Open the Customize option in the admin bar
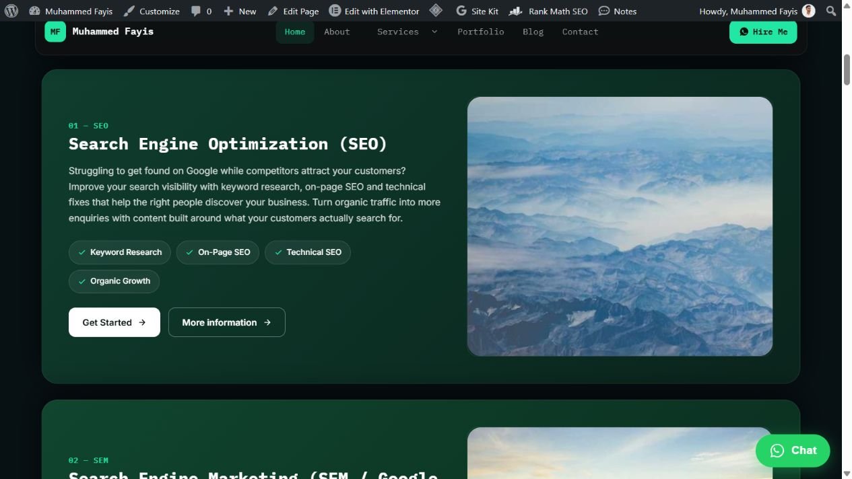Image resolution: width=852 pixels, height=479 pixels. coord(152,11)
